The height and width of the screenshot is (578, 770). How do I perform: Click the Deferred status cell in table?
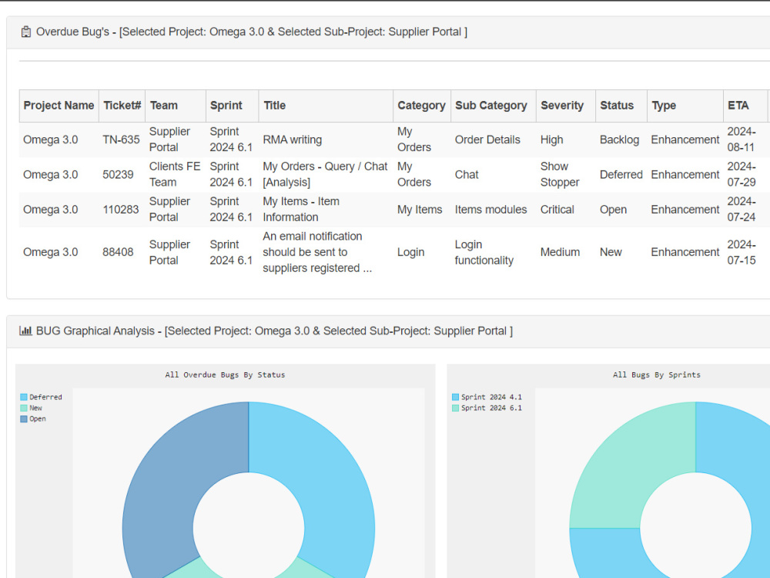point(621,174)
